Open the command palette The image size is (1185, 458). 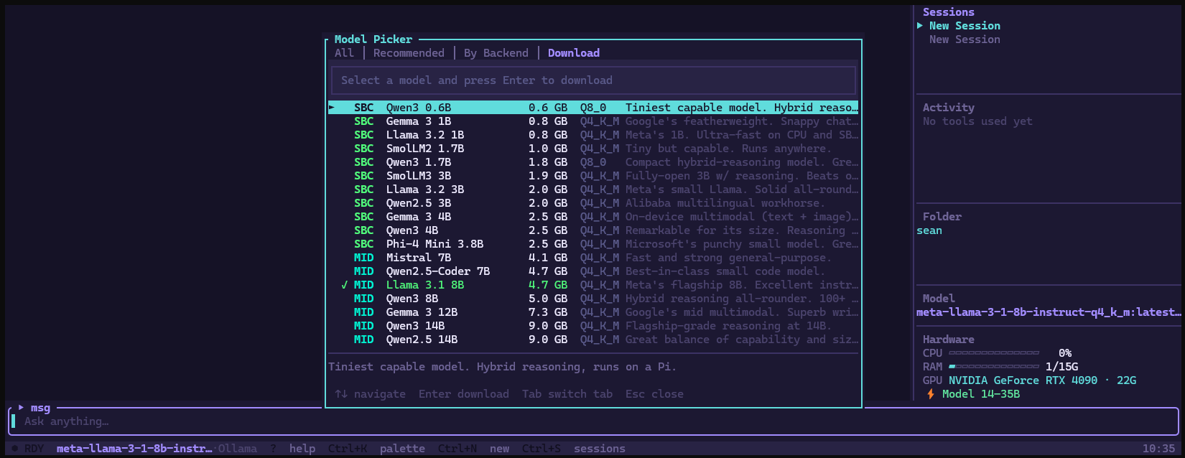click(402, 449)
